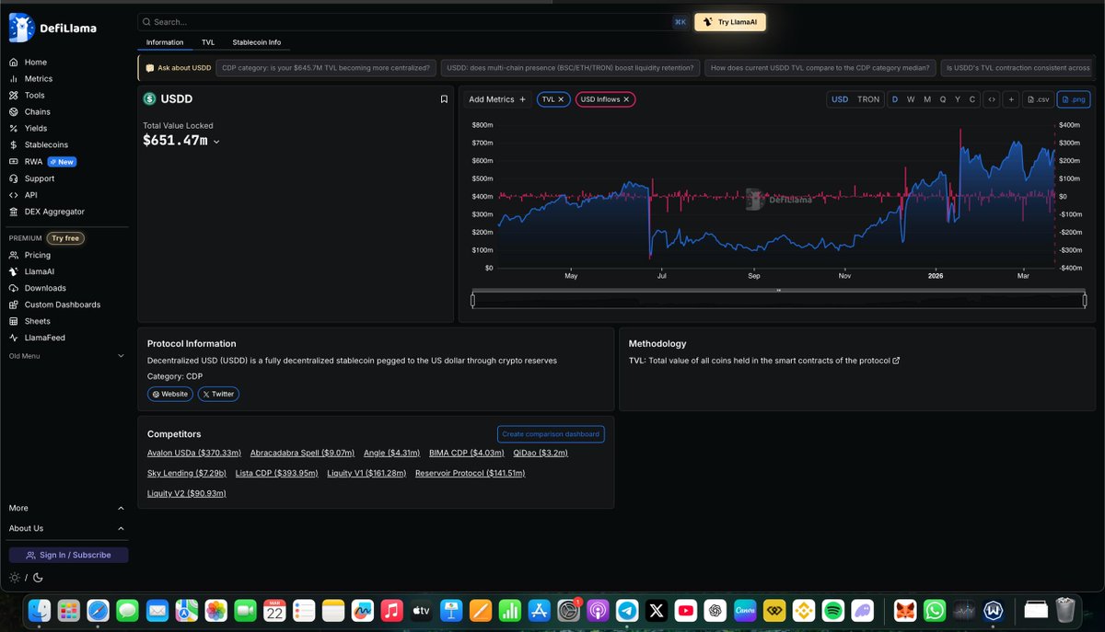Bookmark the USDD protocol

(444, 99)
